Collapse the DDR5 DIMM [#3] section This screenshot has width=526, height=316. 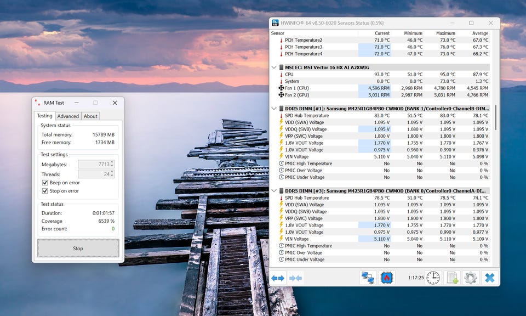pos(274,191)
